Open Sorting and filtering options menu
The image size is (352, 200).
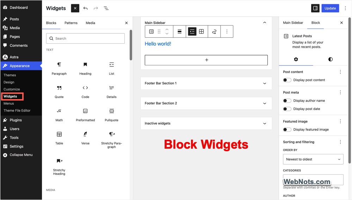[340, 142]
